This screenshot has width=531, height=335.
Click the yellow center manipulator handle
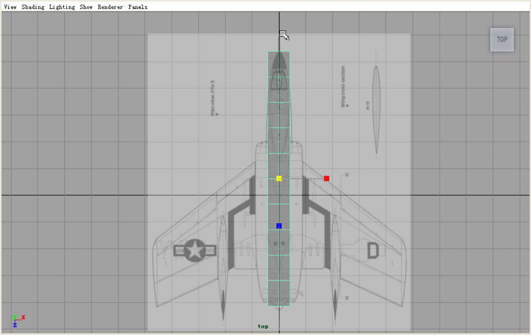click(x=279, y=178)
